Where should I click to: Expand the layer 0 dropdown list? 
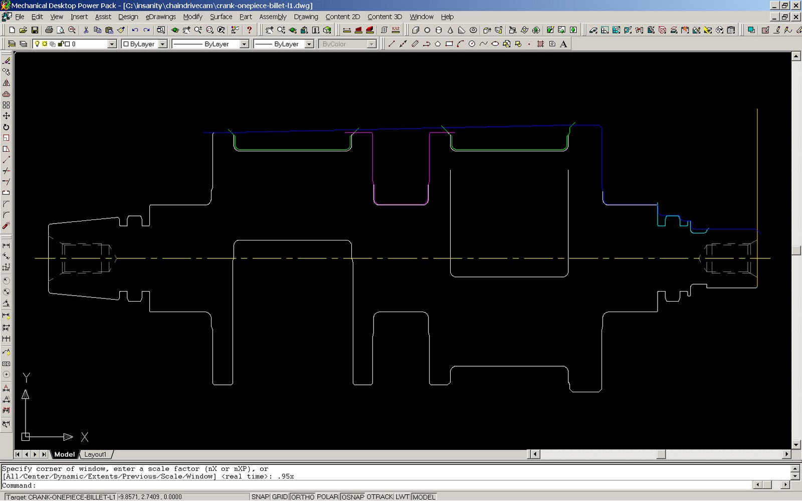[112, 44]
